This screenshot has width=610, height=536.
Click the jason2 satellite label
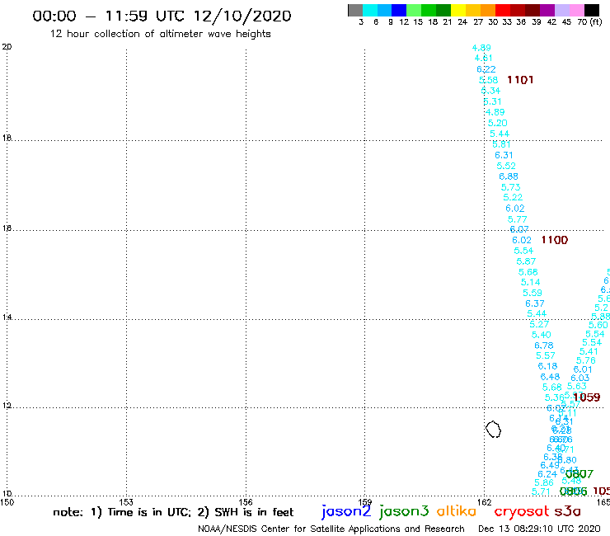346,512
